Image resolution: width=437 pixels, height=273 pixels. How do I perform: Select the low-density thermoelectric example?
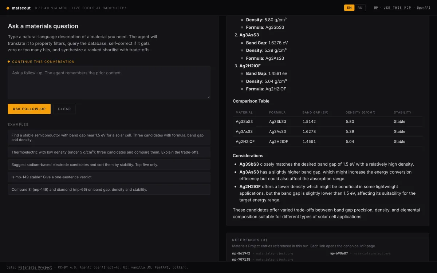point(109,152)
